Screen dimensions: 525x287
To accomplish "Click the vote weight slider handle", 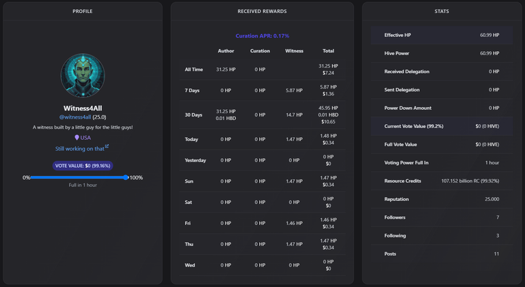I will (126, 177).
